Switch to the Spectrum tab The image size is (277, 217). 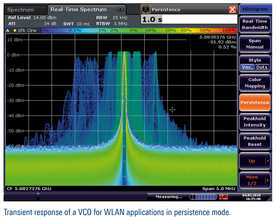coord(25,10)
